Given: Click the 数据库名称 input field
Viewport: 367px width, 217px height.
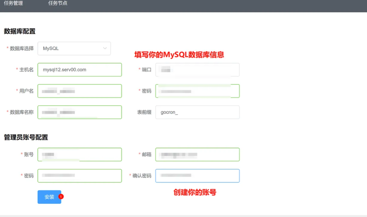Looking at the screenshot, I should tap(80, 112).
